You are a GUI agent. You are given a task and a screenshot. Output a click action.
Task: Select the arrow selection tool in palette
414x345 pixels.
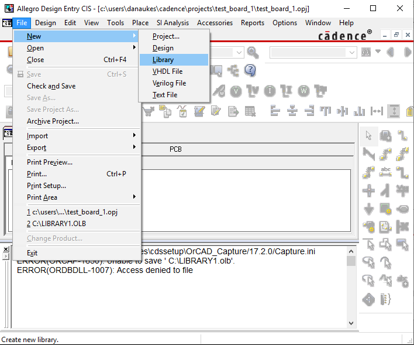(x=368, y=136)
